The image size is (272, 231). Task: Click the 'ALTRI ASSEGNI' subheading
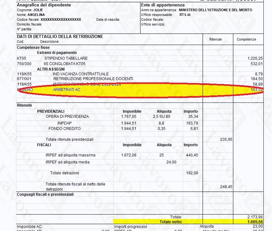coord(51,69)
